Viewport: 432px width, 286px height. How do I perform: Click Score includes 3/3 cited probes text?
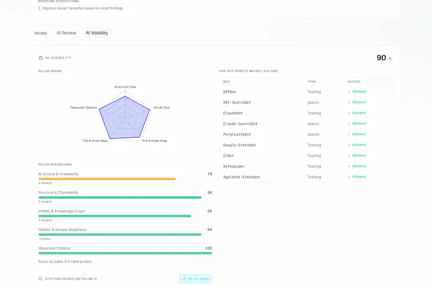click(x=65, y=262)
